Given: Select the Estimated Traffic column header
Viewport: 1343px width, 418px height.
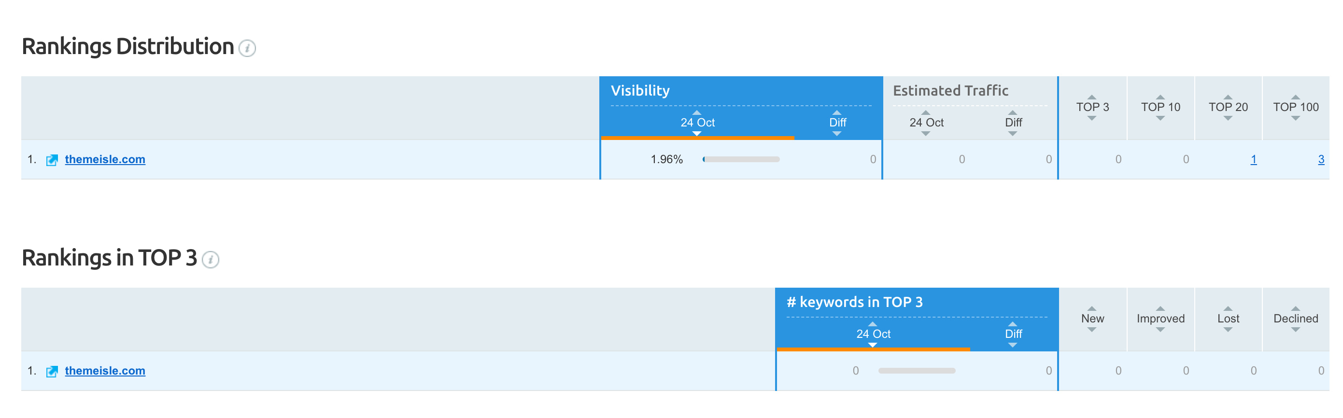Looking at the screenshot, I should click(952, 90).
